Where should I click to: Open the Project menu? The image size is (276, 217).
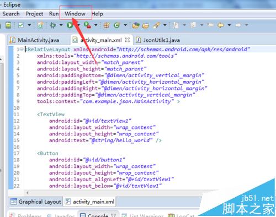(x=34, y=14)
